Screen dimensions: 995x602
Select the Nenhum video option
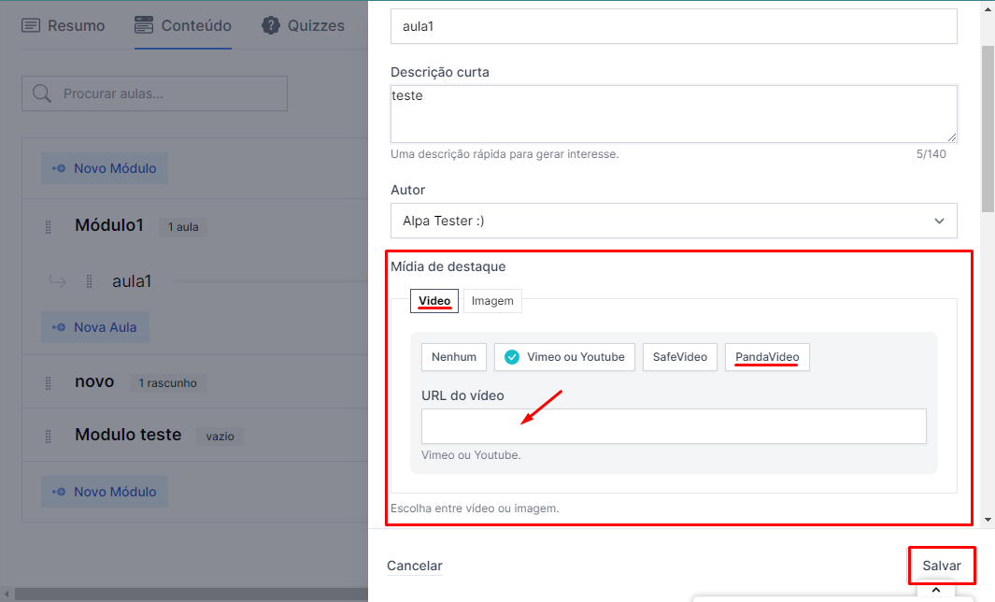454,356
